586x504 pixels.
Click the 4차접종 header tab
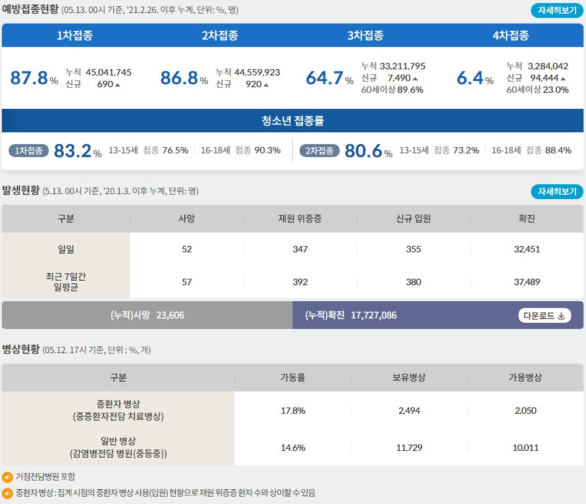511,35
